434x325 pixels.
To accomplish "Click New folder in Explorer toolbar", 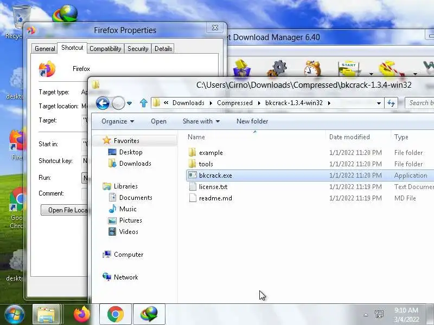I will [252, 121].
